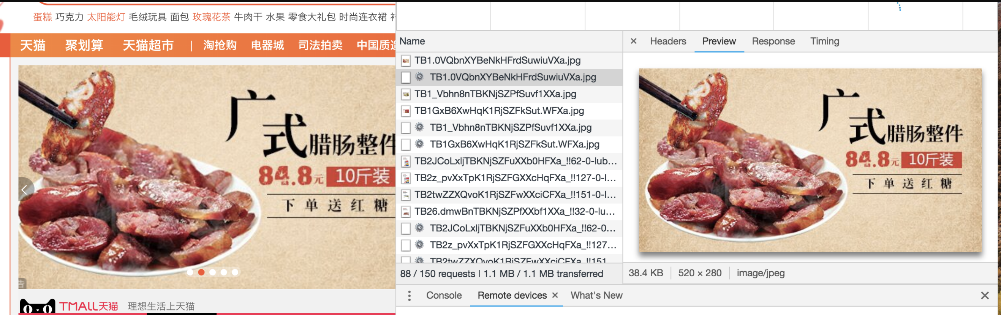Click the 聚划算 navigation link
The width and height of the screenshot is (1001, 315).
point(84,45)
